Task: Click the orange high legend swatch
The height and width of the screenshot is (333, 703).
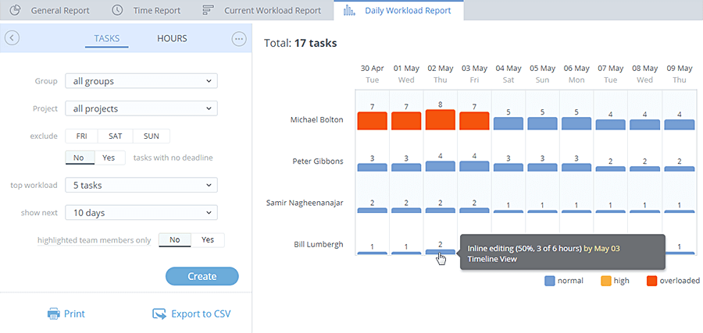Action: coord(605,281)
